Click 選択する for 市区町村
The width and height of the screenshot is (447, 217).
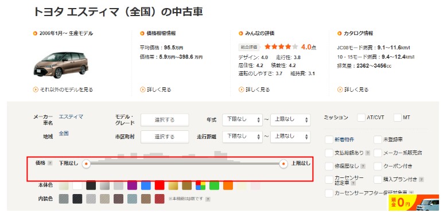(165, 137)
